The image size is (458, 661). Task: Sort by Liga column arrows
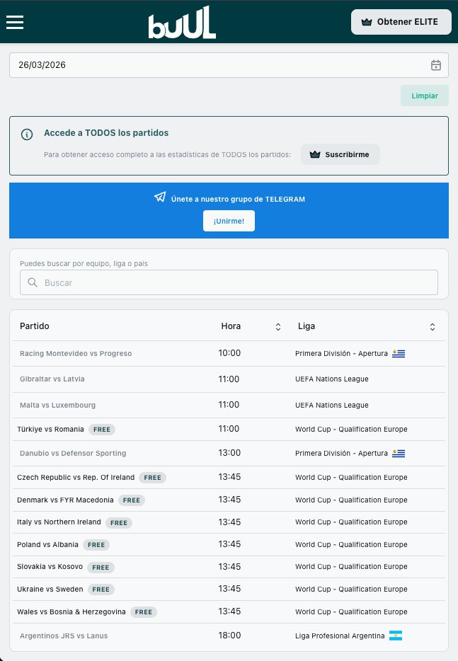click(433, 327)
